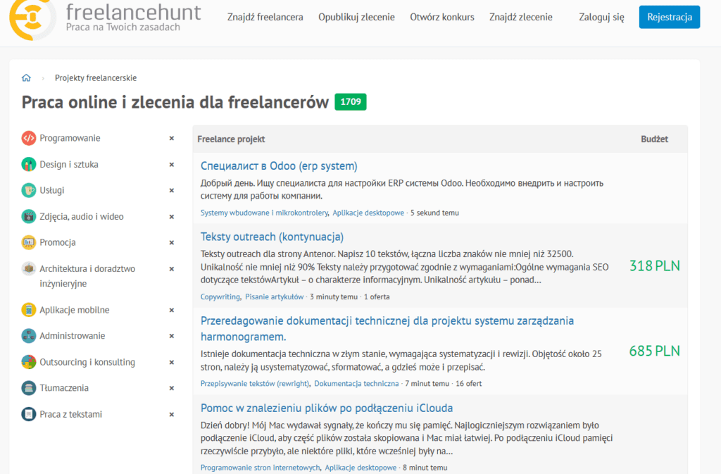721x474 pixels.
Task: Select the Administrowanie category icon
Action: pyautogui.click(x=28, y=336)
